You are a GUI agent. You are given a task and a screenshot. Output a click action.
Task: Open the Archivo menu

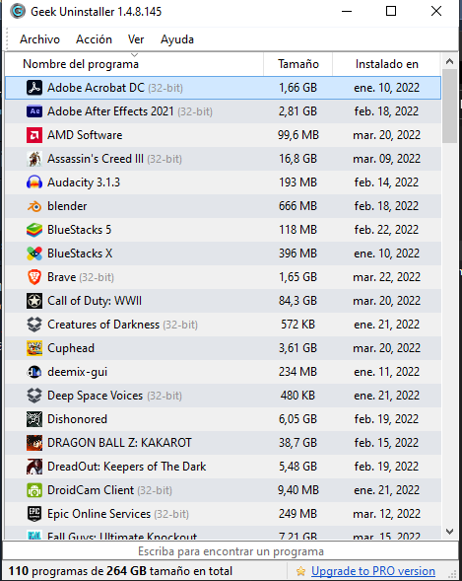tap(39, 39)
